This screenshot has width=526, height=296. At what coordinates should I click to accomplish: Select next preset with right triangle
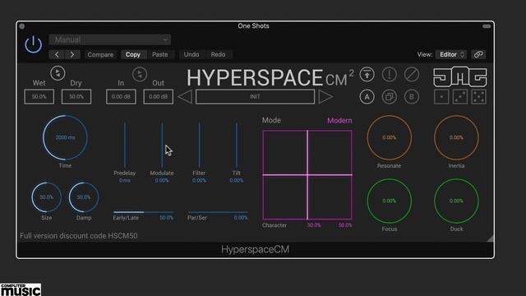(325, 97)
